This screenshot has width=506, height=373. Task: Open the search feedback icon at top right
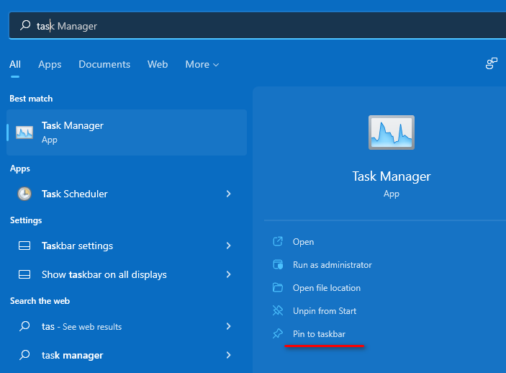[x=492, y=63]
